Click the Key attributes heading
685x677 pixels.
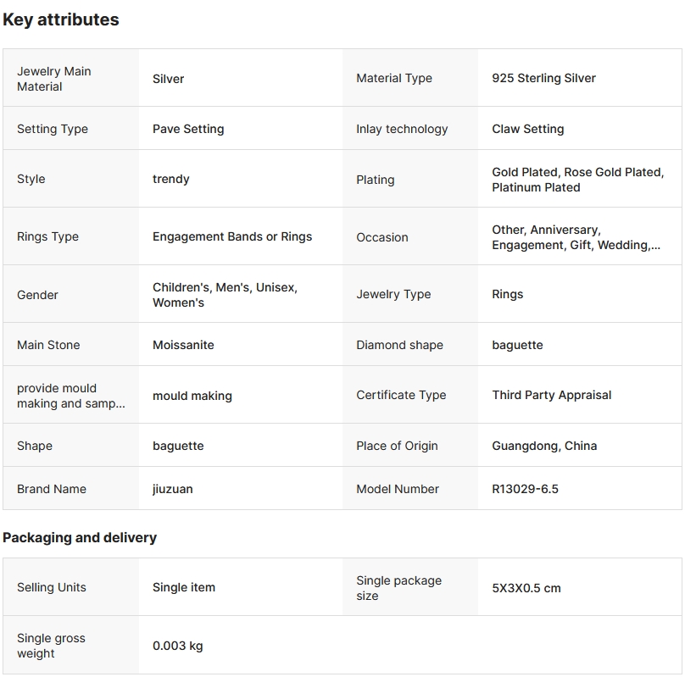pos(61,19)
